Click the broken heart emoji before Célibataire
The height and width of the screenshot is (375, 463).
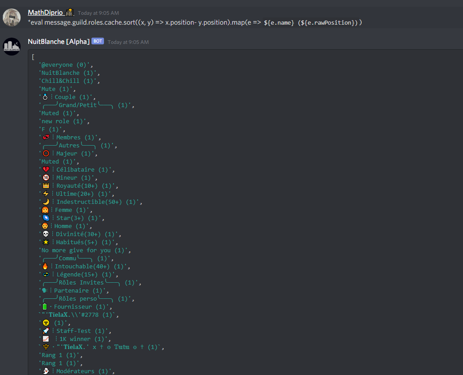[46, 169]
